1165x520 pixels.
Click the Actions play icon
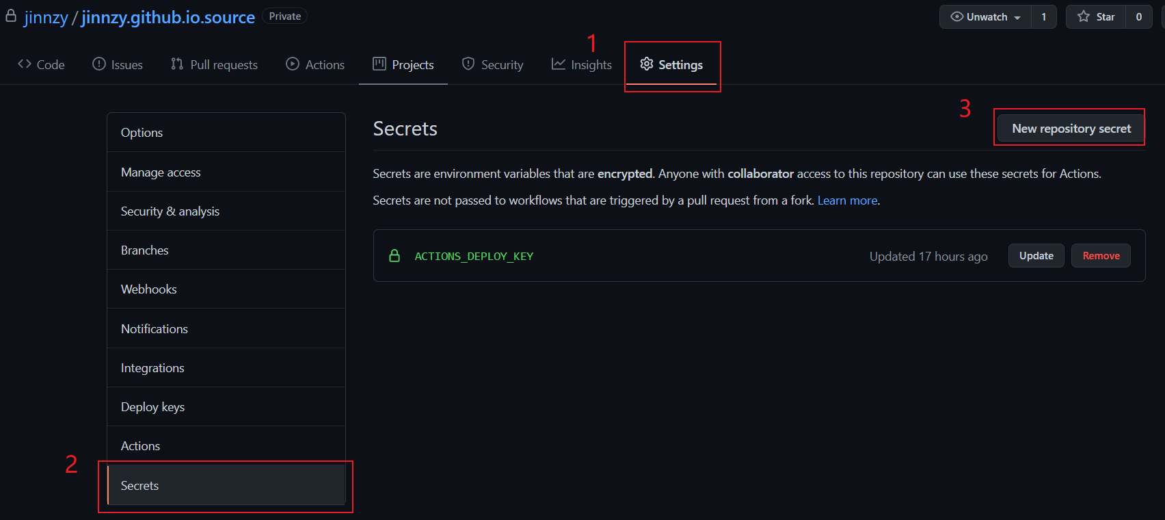coord(293,64)
